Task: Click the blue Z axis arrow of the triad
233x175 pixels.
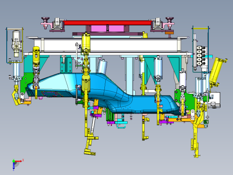Action: (x=13, y=166)
